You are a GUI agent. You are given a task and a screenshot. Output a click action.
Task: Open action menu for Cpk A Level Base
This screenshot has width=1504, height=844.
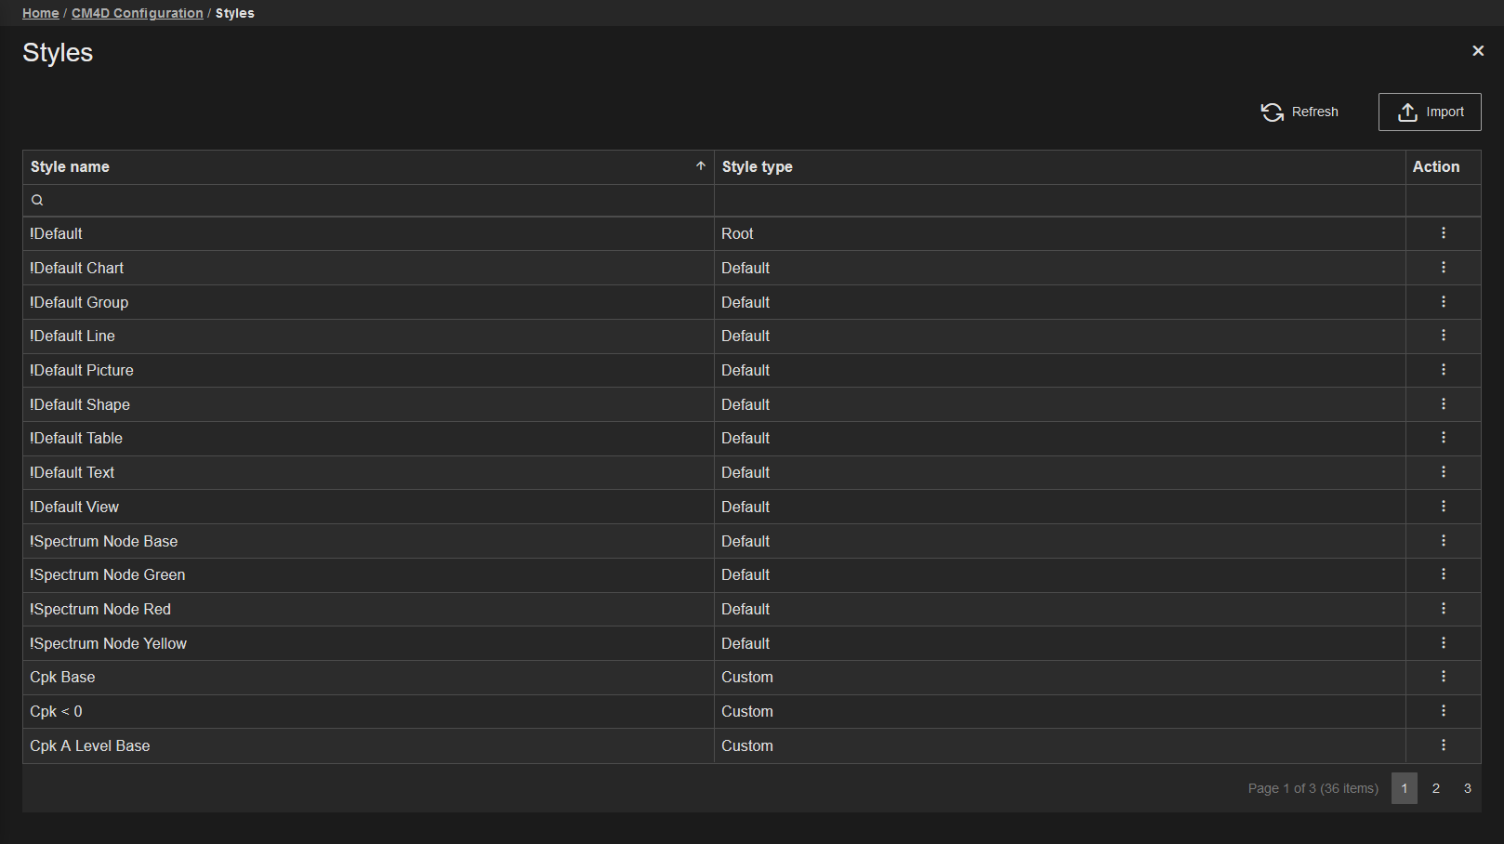[x=1443, y=745]
